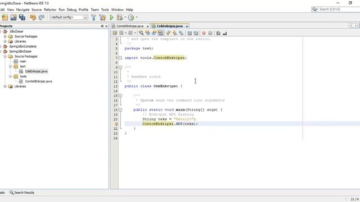Open the Profile menu
Viewport: 360px width, 202px height.
click(x=84, y=10)
